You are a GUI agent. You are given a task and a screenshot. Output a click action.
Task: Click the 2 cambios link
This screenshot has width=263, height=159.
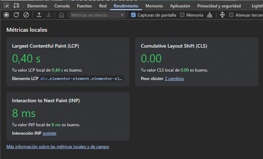click(x=174, y=79)
